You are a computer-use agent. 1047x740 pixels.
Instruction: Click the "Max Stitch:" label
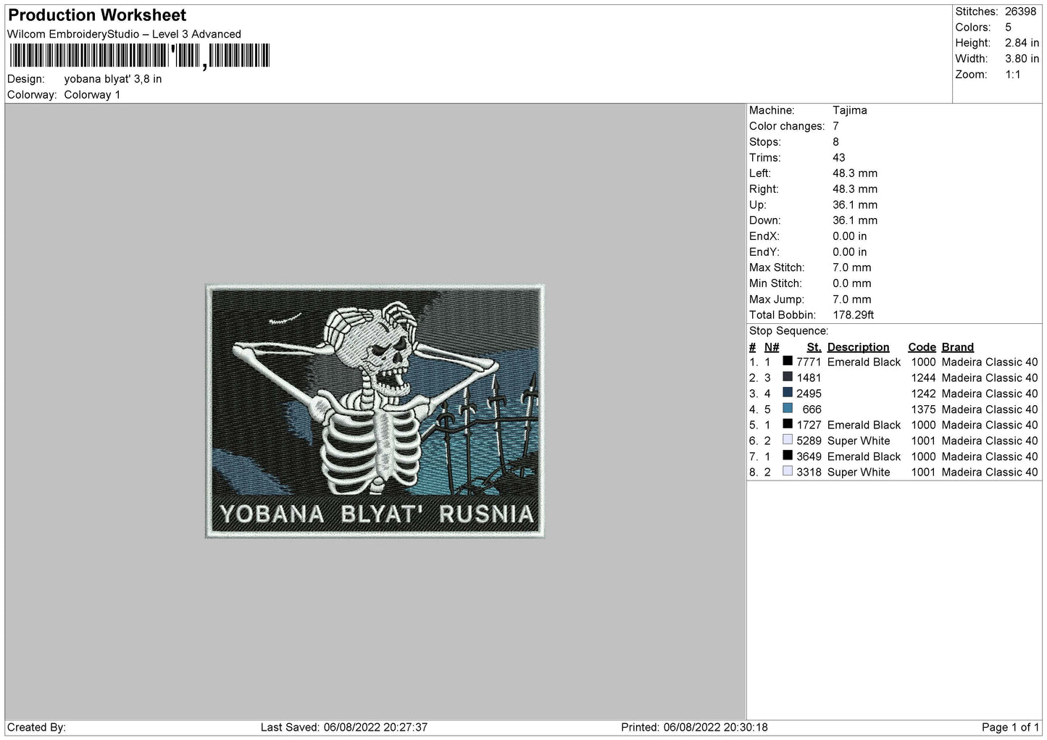pos(777,268)
